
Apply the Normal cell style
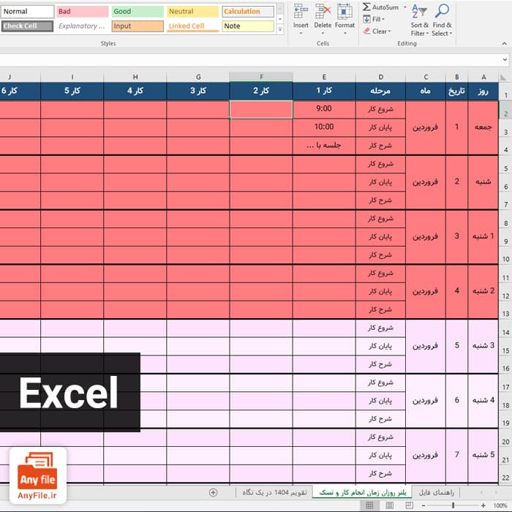(28, 12)
